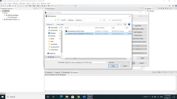Expand JRE System Library node

click(x=3, y=20)
